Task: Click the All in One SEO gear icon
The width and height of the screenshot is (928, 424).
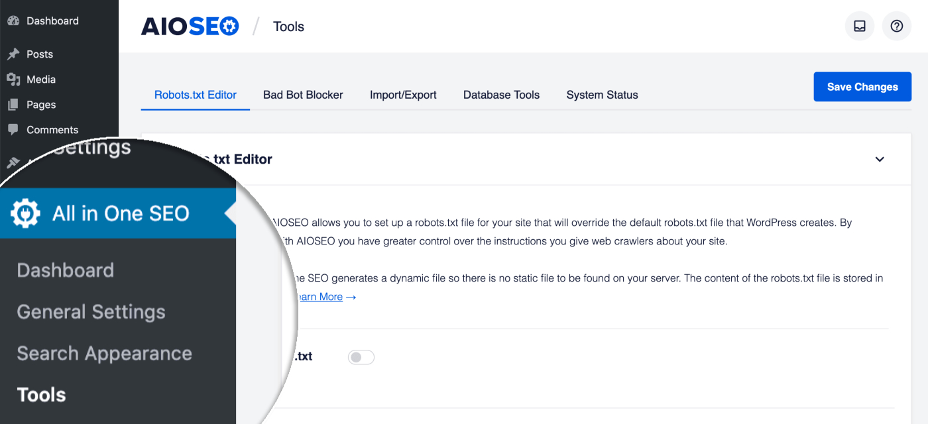Action: click(x=25, y=213)
